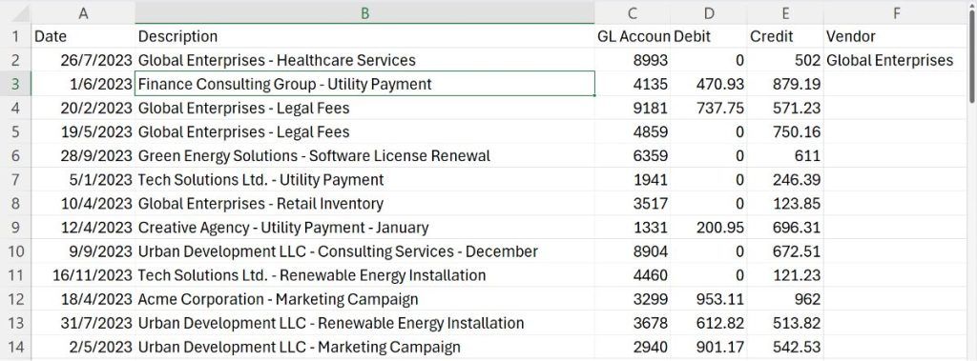Click the Date header cell
977x361 pixels.
pyautogui.click(x=83, y=36)
